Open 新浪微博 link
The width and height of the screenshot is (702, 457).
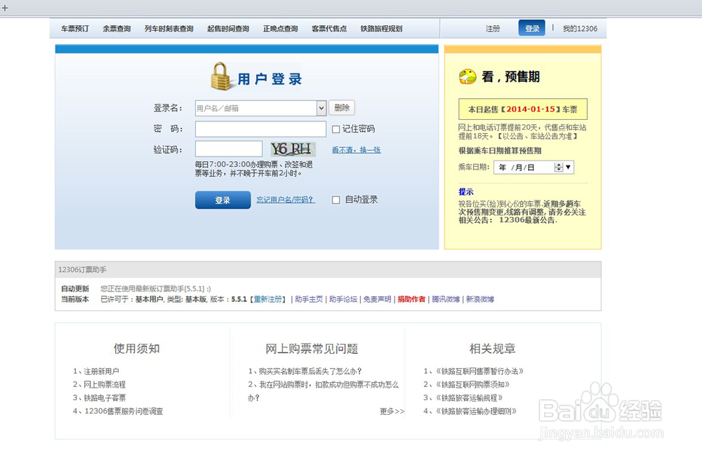coord(480,299)
